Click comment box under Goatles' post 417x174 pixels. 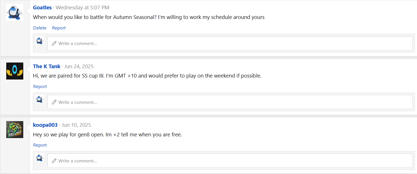click(x=230, y=44)
